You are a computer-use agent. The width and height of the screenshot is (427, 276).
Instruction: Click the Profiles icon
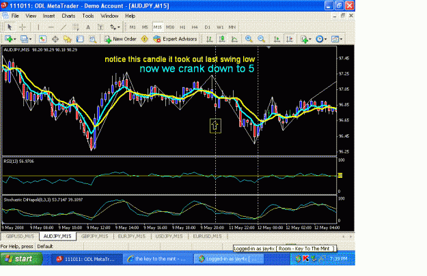[24, 39]
